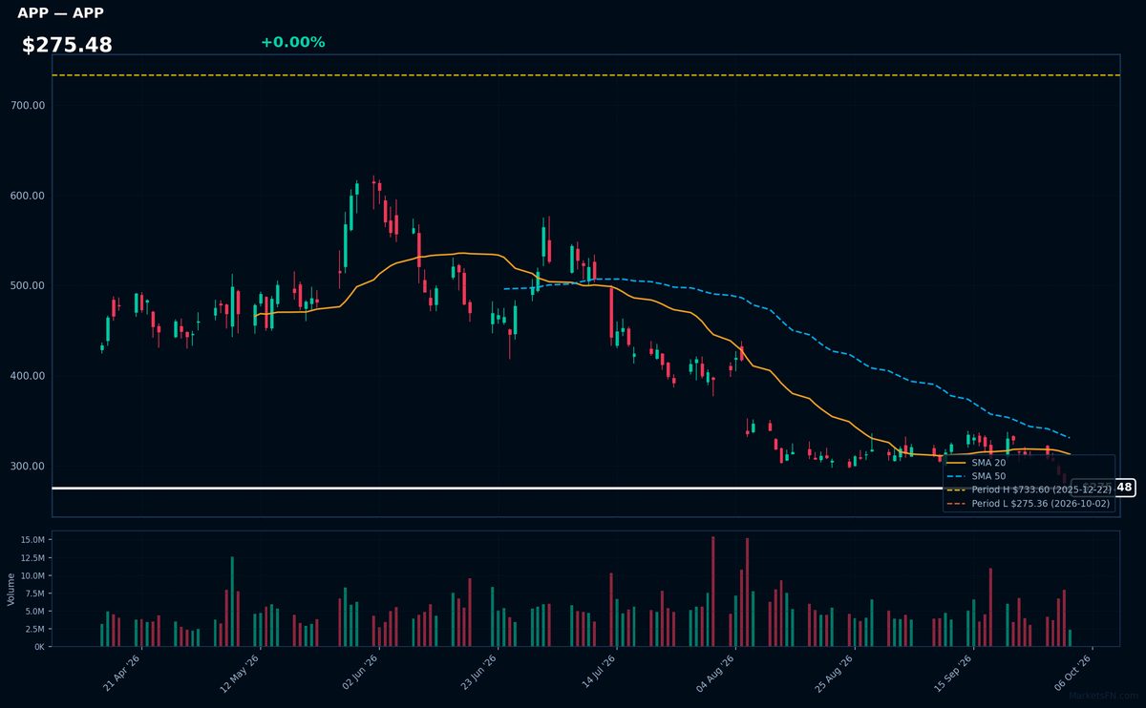Click the APP — APP chart title
The height and width of the screenshot is (708, 1146).
(x=60, y=13)
